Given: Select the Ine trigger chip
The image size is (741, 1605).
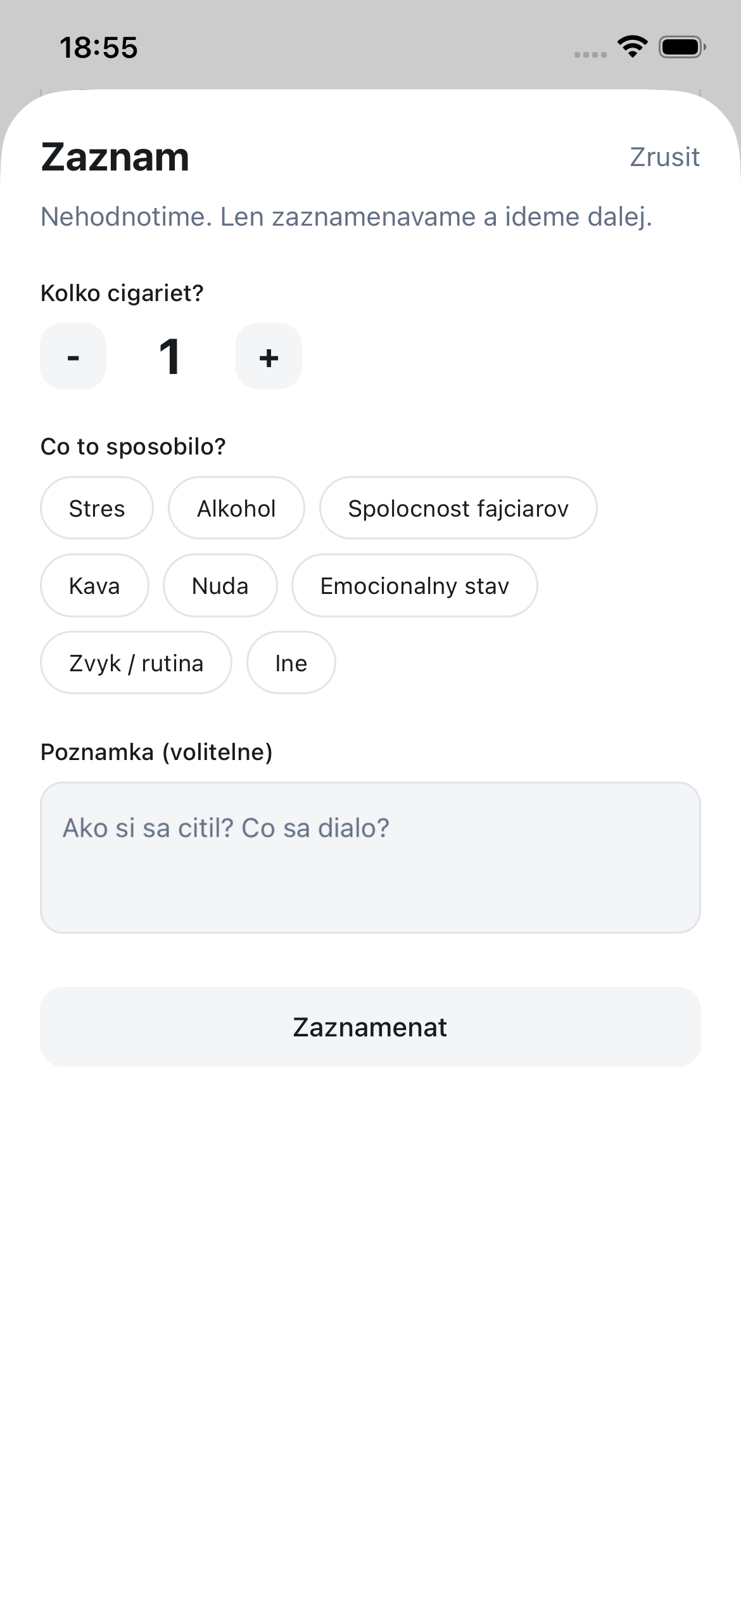Looking at the screenshot, I should point(291,663).
